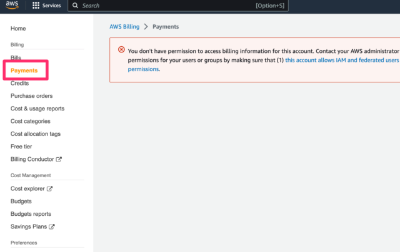Screen dimensions: 400x252
Task: Click the breadcrumb chevron separator
Action: (146, 26)
